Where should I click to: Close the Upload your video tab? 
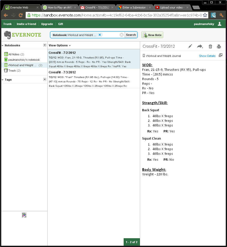pos(187,7)
